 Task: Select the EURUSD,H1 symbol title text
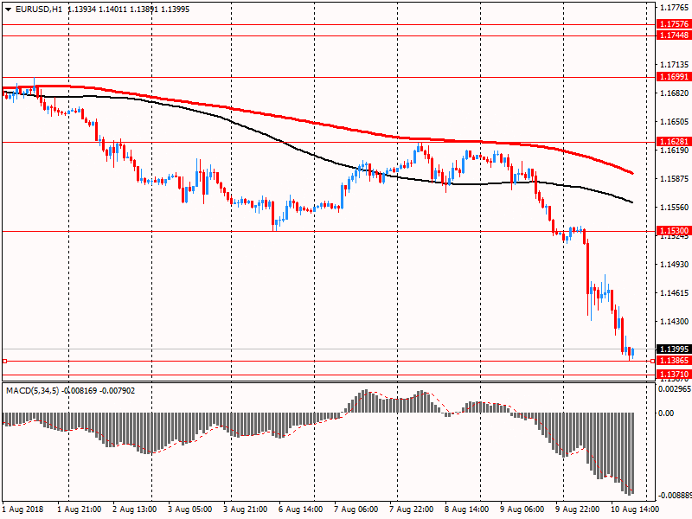[39, 10]
